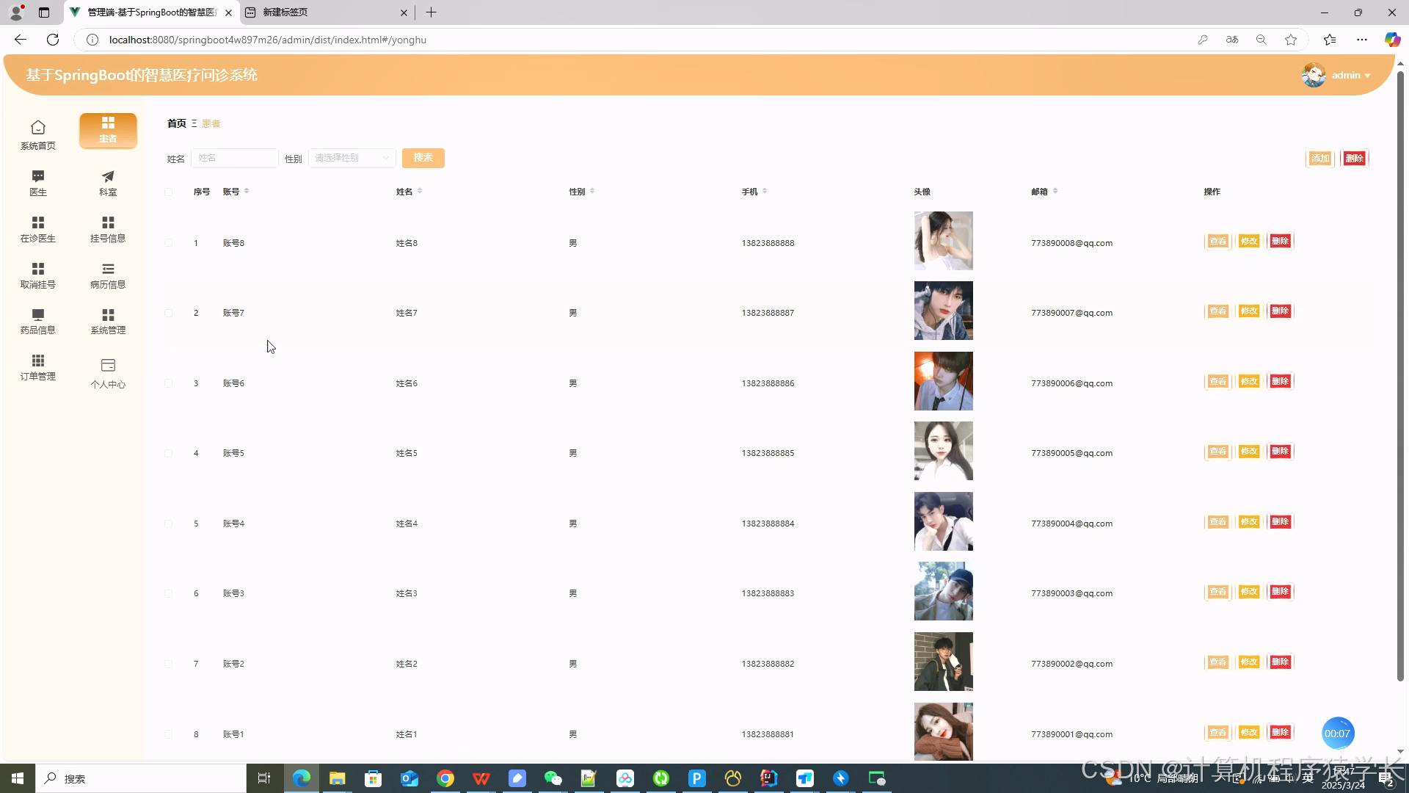Click the 姓名 search input field

pos(234,158)
